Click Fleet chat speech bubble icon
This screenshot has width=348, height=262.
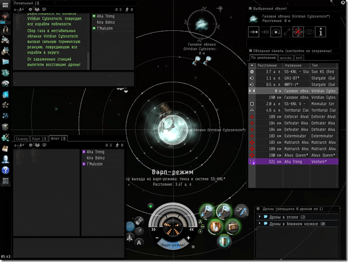[44, 145]
